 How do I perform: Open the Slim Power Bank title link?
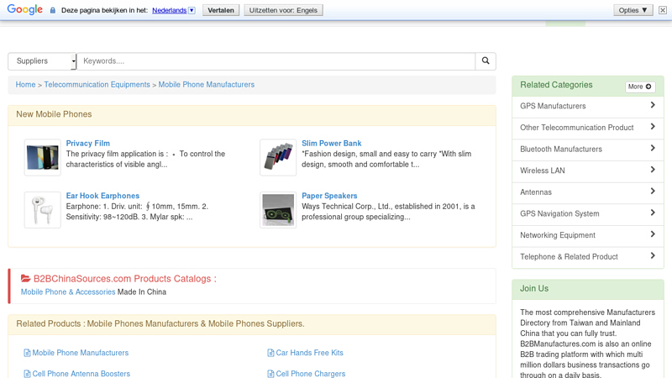click(x=331, y=143)
